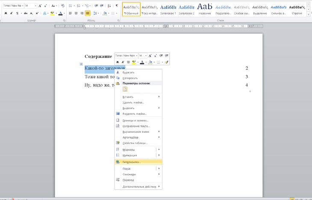This screenshot has width=312, height=200.
Task: Decrease font size in the ribbon
Action: pos(45,6)
